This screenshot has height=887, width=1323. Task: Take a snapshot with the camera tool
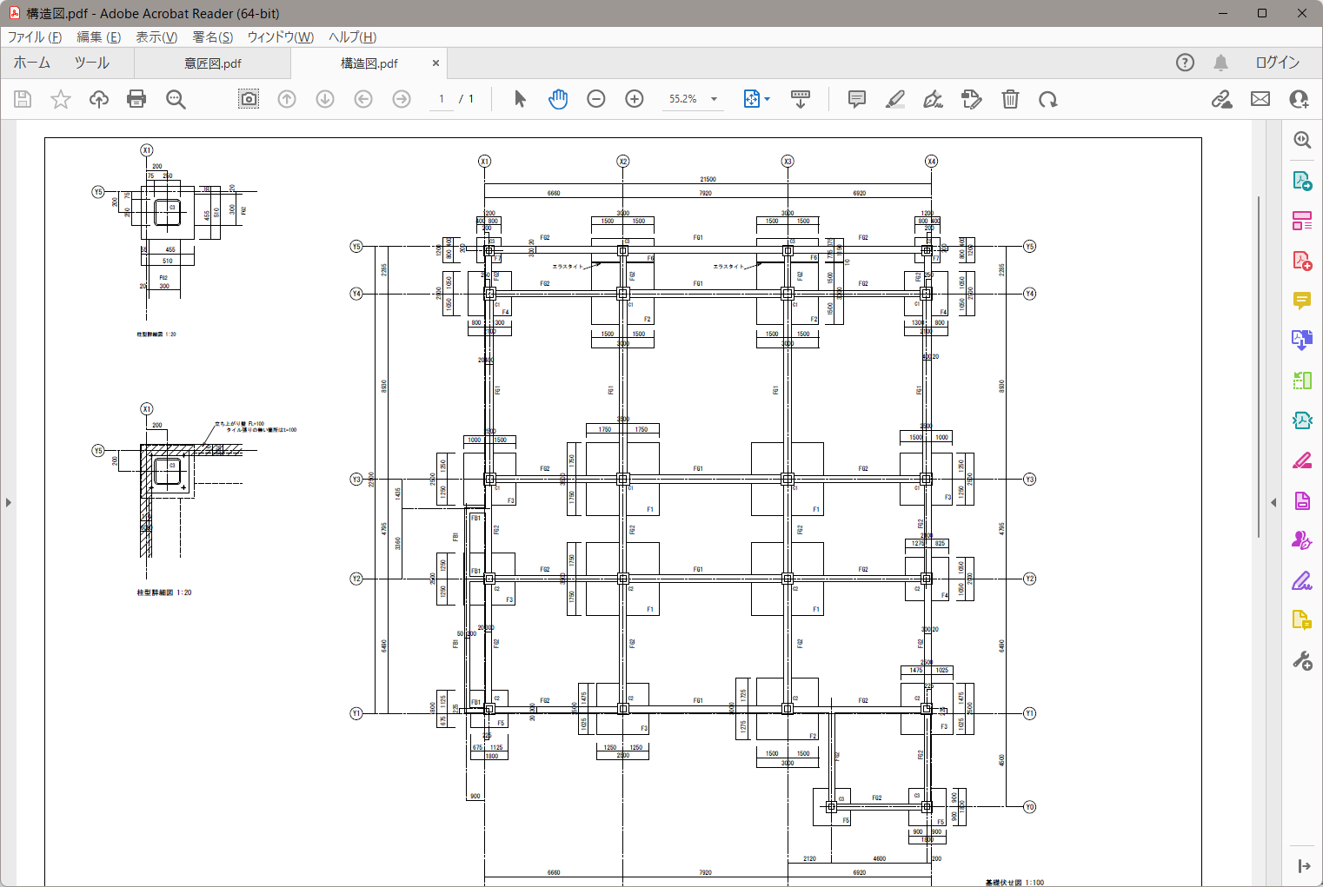coord(248,99)
